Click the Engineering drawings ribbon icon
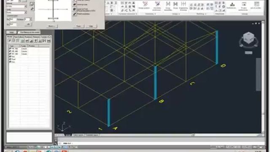Screen dimensions: 270x152 [x=183, y=6]
